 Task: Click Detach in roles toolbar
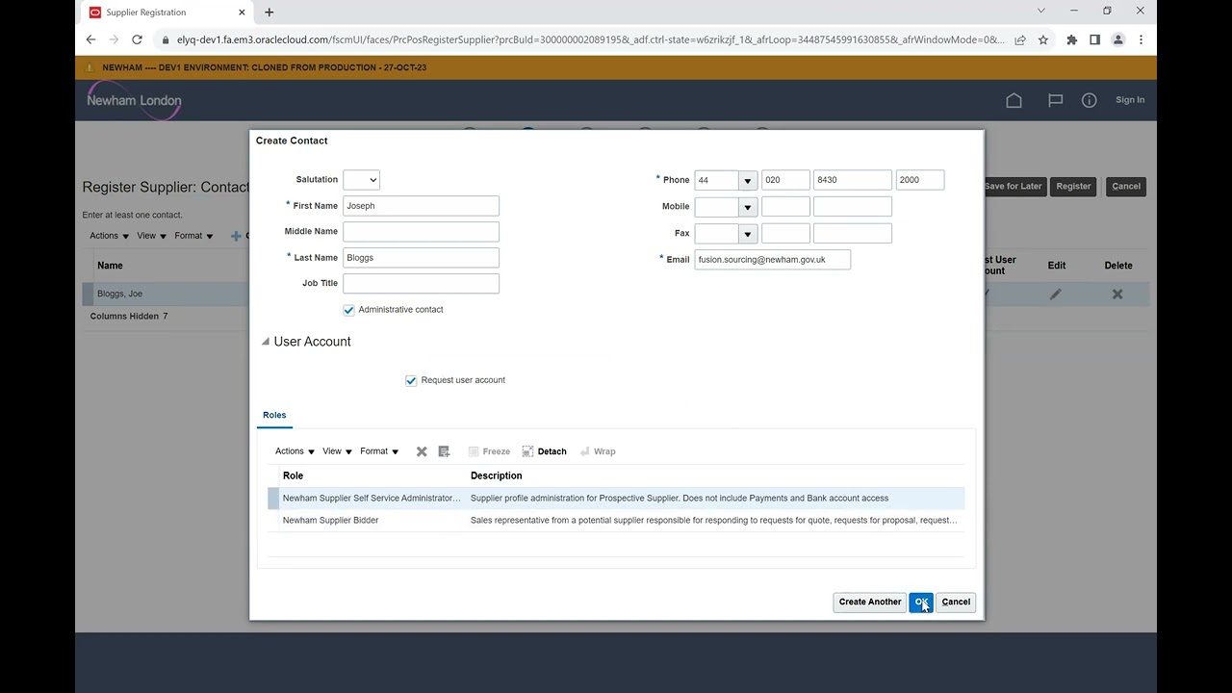(544, 451)
